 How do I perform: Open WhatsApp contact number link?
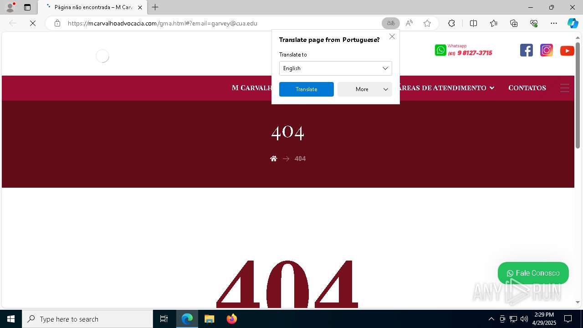464,50
